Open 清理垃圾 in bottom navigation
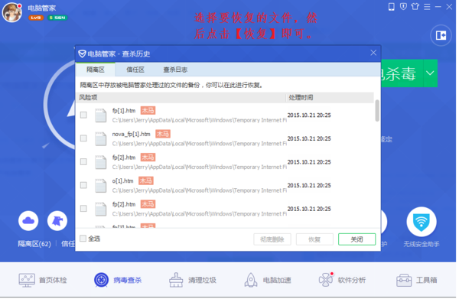Viewport: 459px width, 299px height. pos(192,280)
